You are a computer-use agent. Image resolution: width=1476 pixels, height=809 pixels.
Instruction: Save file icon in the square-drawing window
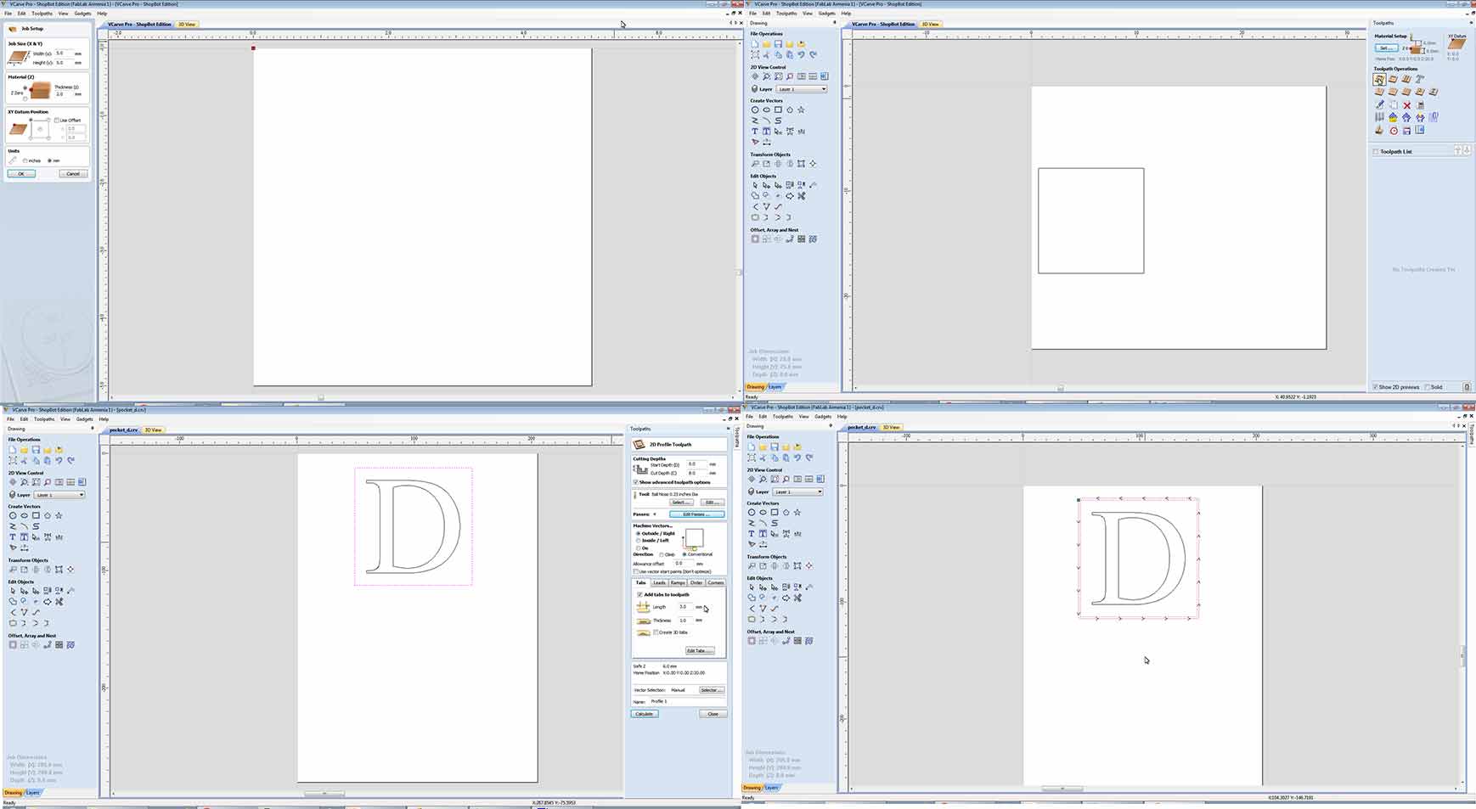[x=778, y=44]
